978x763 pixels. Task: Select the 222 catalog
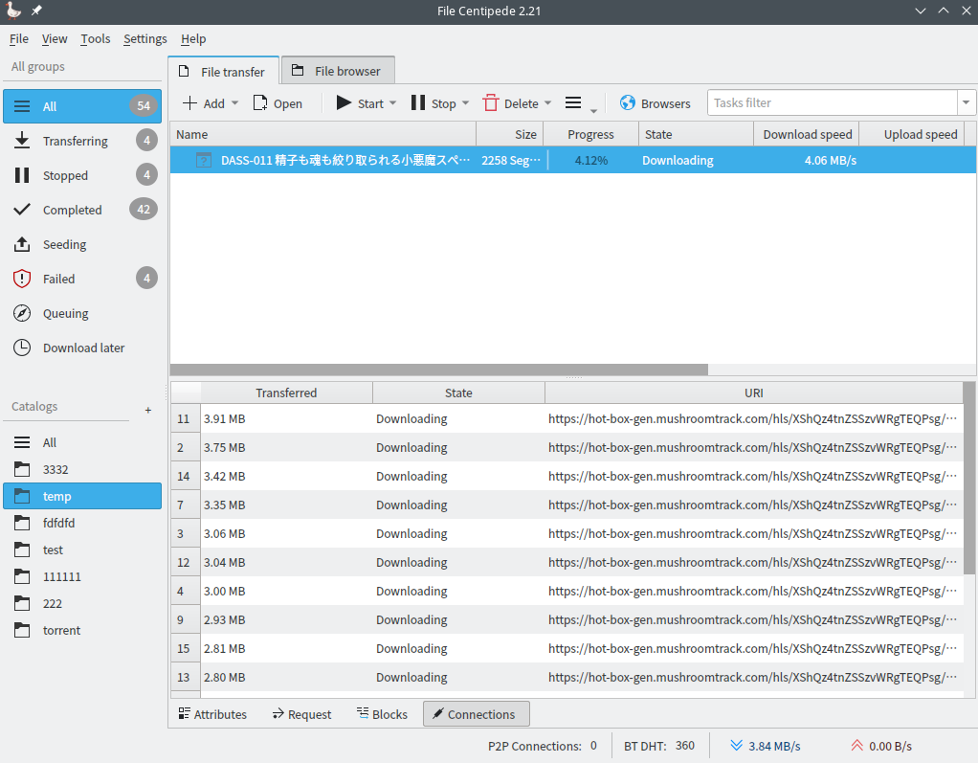82,603
